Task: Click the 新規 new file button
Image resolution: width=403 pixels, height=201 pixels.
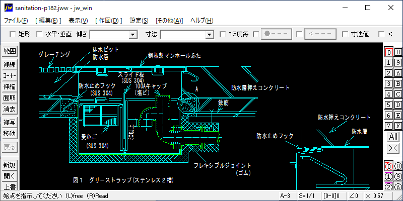Action: click(x=10, y=165)
